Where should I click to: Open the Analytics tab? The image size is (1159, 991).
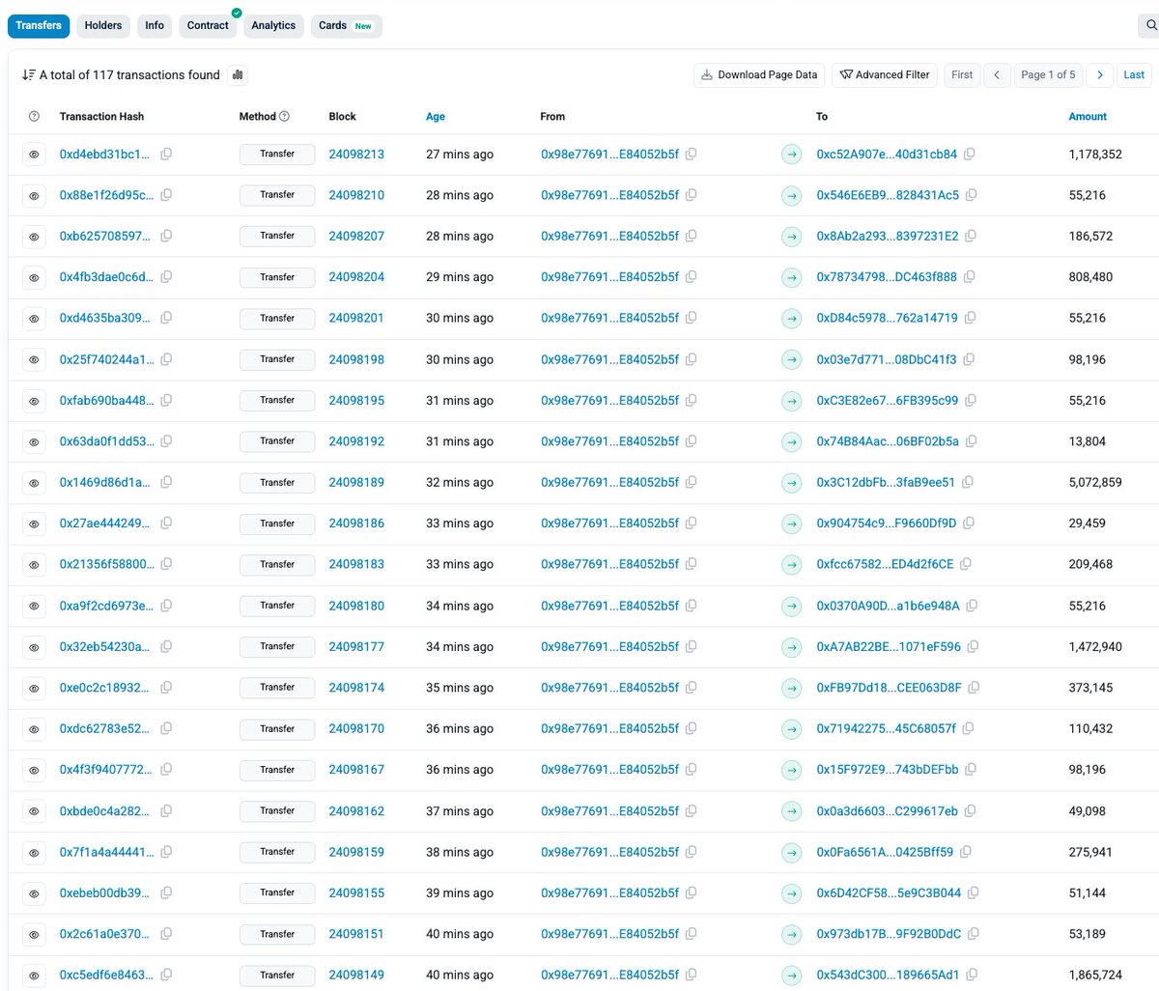point(273,25)
